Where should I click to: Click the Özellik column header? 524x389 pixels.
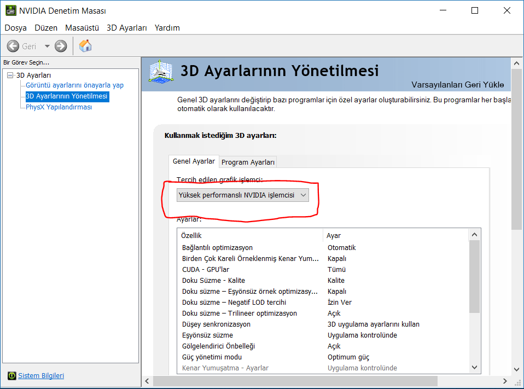tap(251, 235)
